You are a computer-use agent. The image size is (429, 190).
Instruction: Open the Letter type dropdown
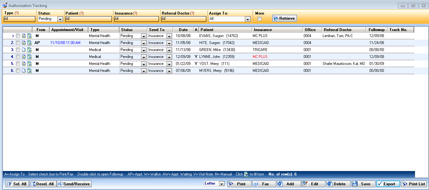[222, 184]
